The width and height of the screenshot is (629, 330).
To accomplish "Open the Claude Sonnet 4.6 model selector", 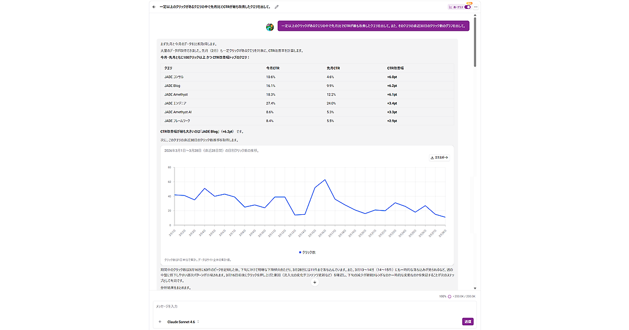I will click(x=183, y=322).
